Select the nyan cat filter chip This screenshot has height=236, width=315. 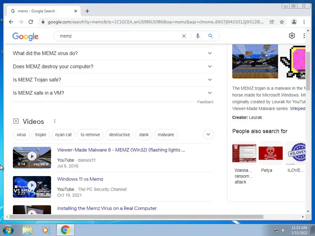[x=63, y=135]
